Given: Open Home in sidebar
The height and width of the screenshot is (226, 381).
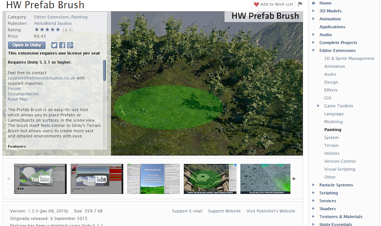Looking at the screenshot, I should [x=325, y=3].
